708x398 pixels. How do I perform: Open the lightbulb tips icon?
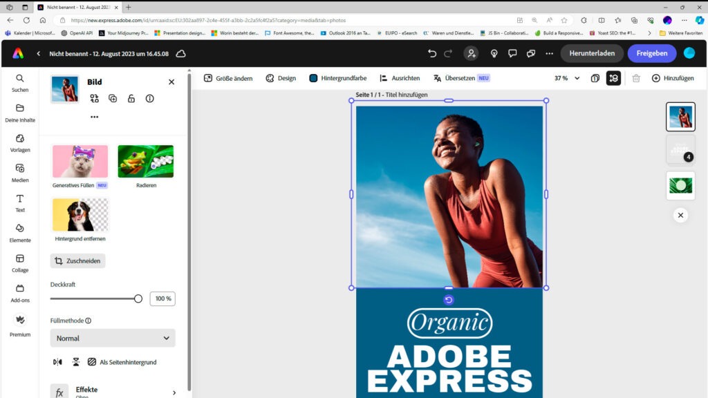(494, 53)
